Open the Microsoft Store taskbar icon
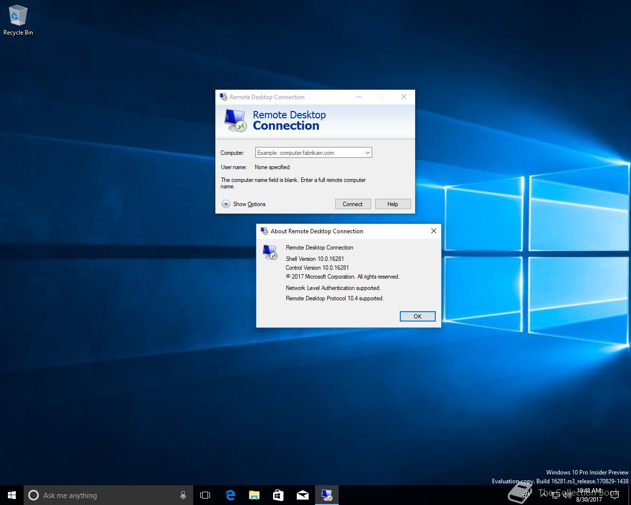 pos(278,495)
